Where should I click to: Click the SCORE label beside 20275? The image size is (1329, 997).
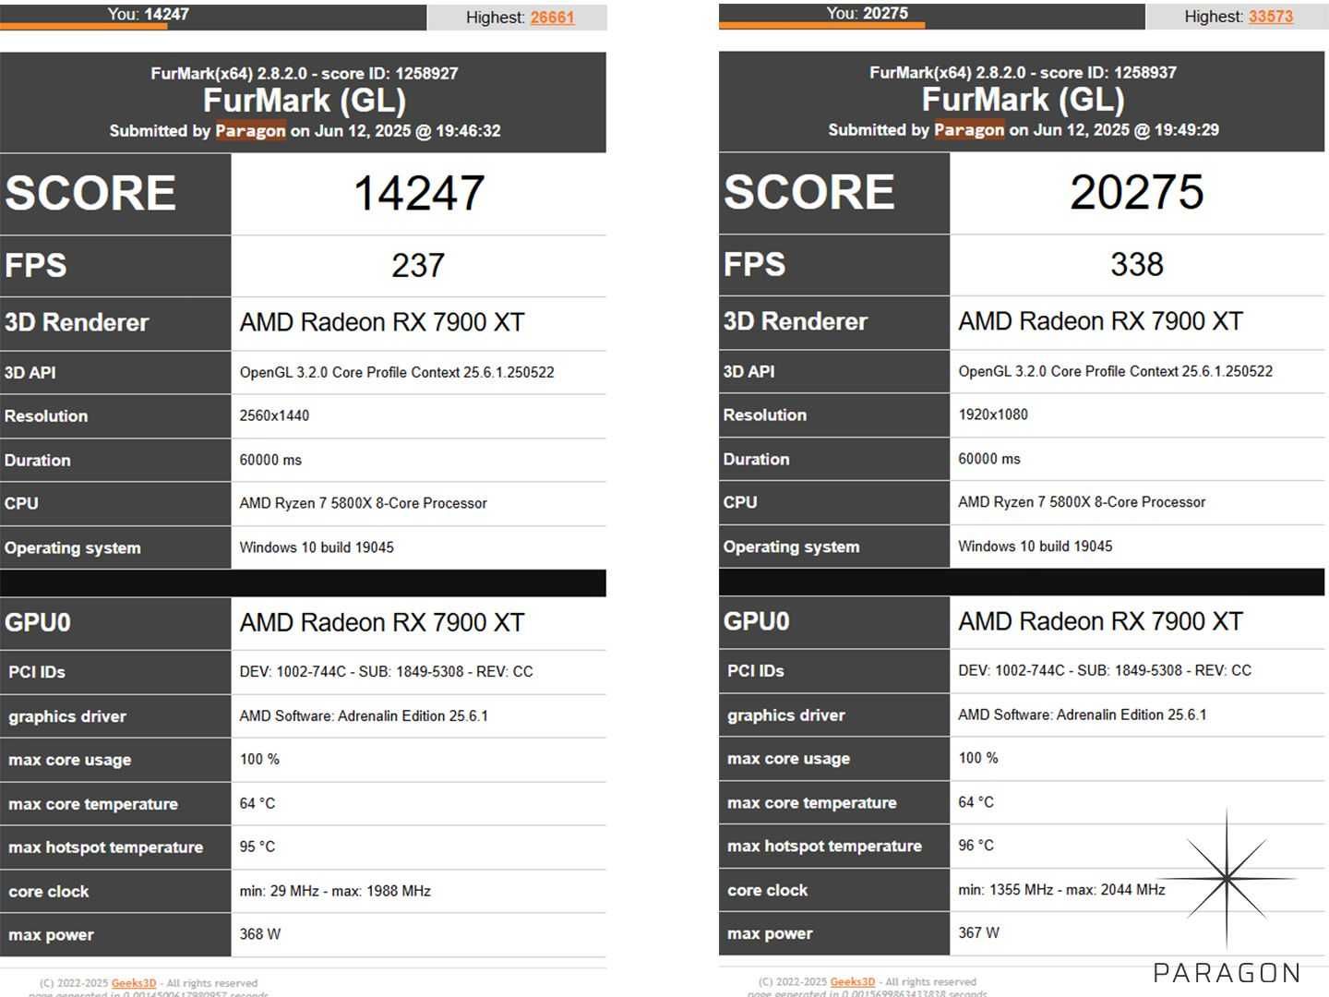pyautogui.click(x=808, y=192)
